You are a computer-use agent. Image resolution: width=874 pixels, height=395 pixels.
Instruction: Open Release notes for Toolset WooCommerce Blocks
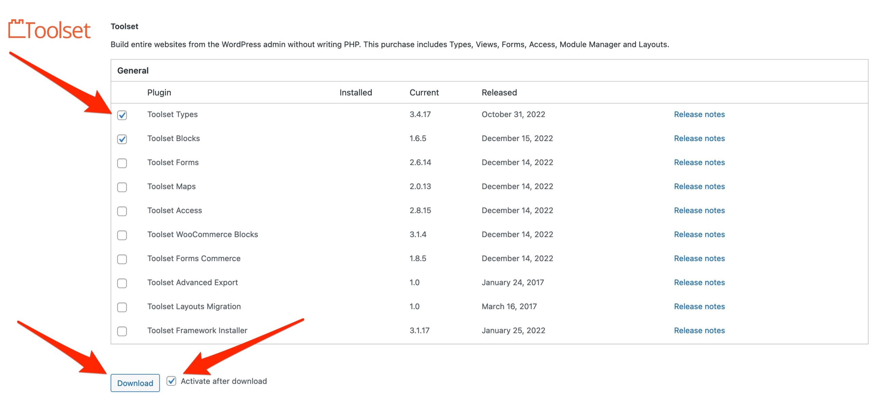tap(699, 234)
